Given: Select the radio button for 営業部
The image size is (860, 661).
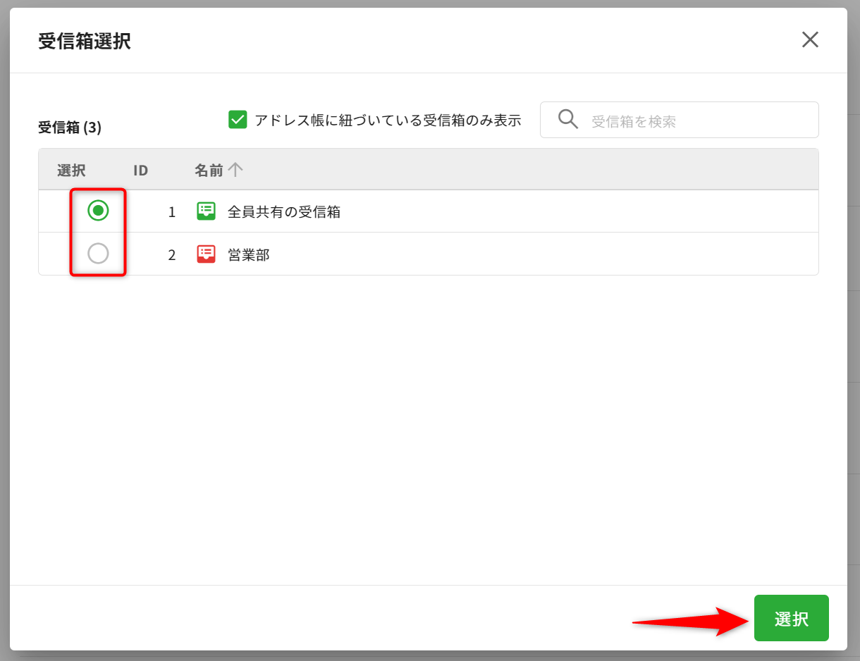Looking at the screenshot, I should [x=98, y=254].
